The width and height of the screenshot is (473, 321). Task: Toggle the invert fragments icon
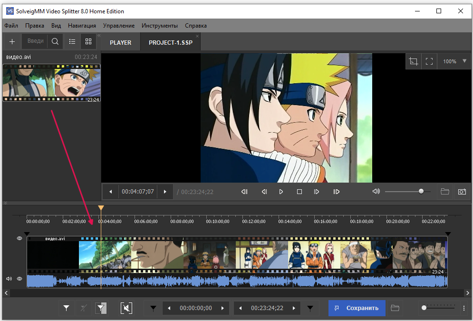click(101, 308)
